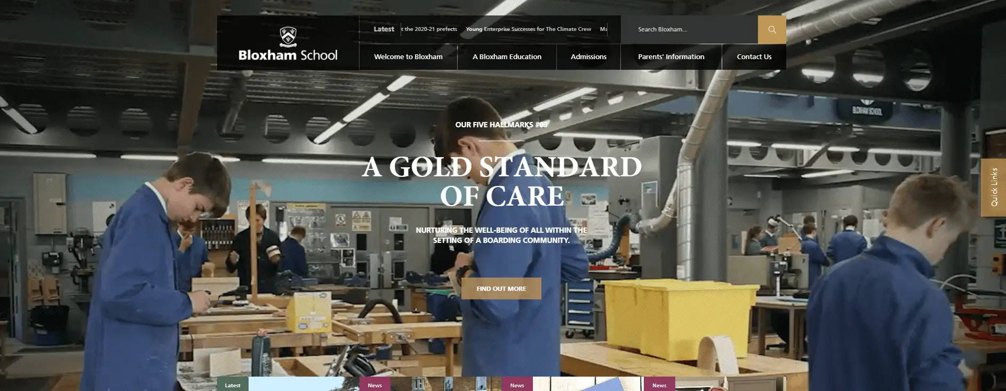Click the A Gold Standard of Care heading
1006x391 pixels.
coord(502,181)
